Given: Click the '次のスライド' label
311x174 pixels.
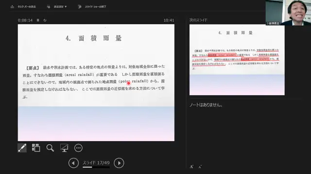Looking at the screenshot, I should point(198,20).
